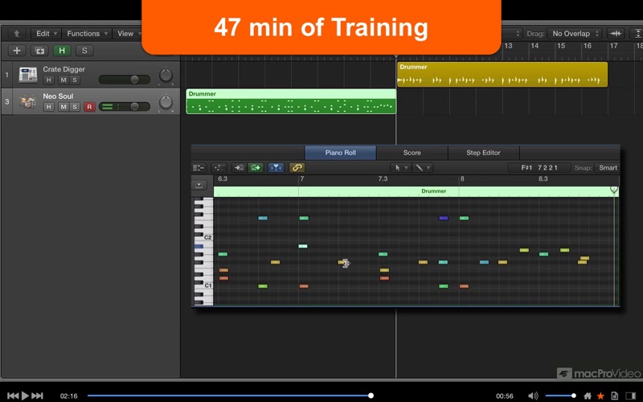The height and width of the screenshot is (402, 643).
Task: Click the orange star favorite icon
Action: coord(600,396)
